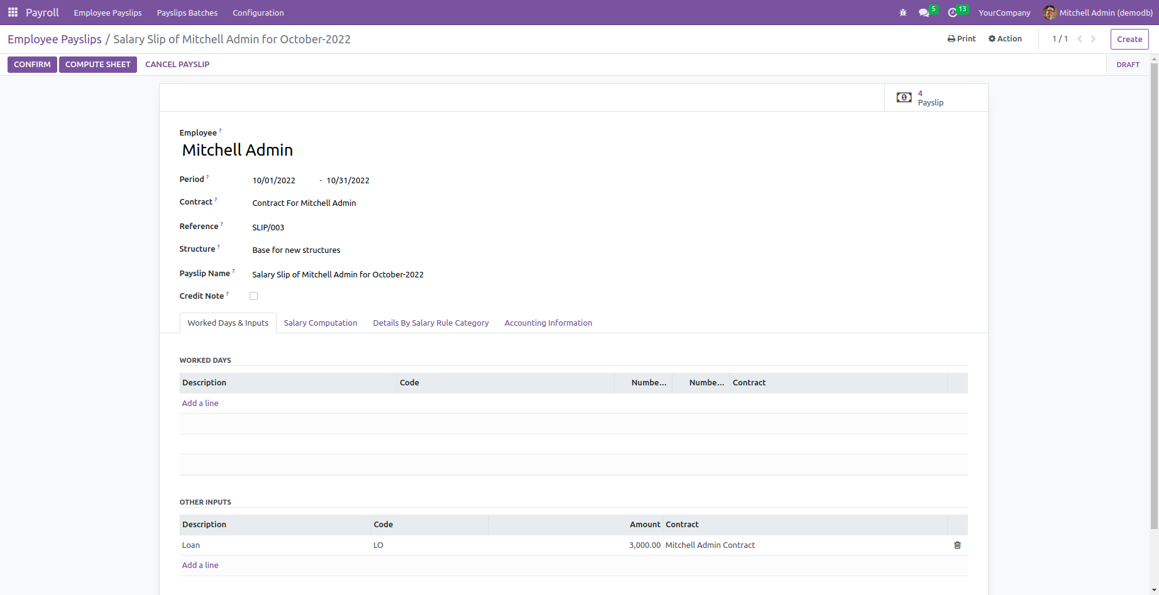Click Mitchell Admin user avatar
This screenshot has width=1159, height=595.
point(1049,13)
